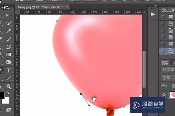Open the Actions panel play icon
The height and width of the screenshot is (116, 175).
click(x=153, y=14)
